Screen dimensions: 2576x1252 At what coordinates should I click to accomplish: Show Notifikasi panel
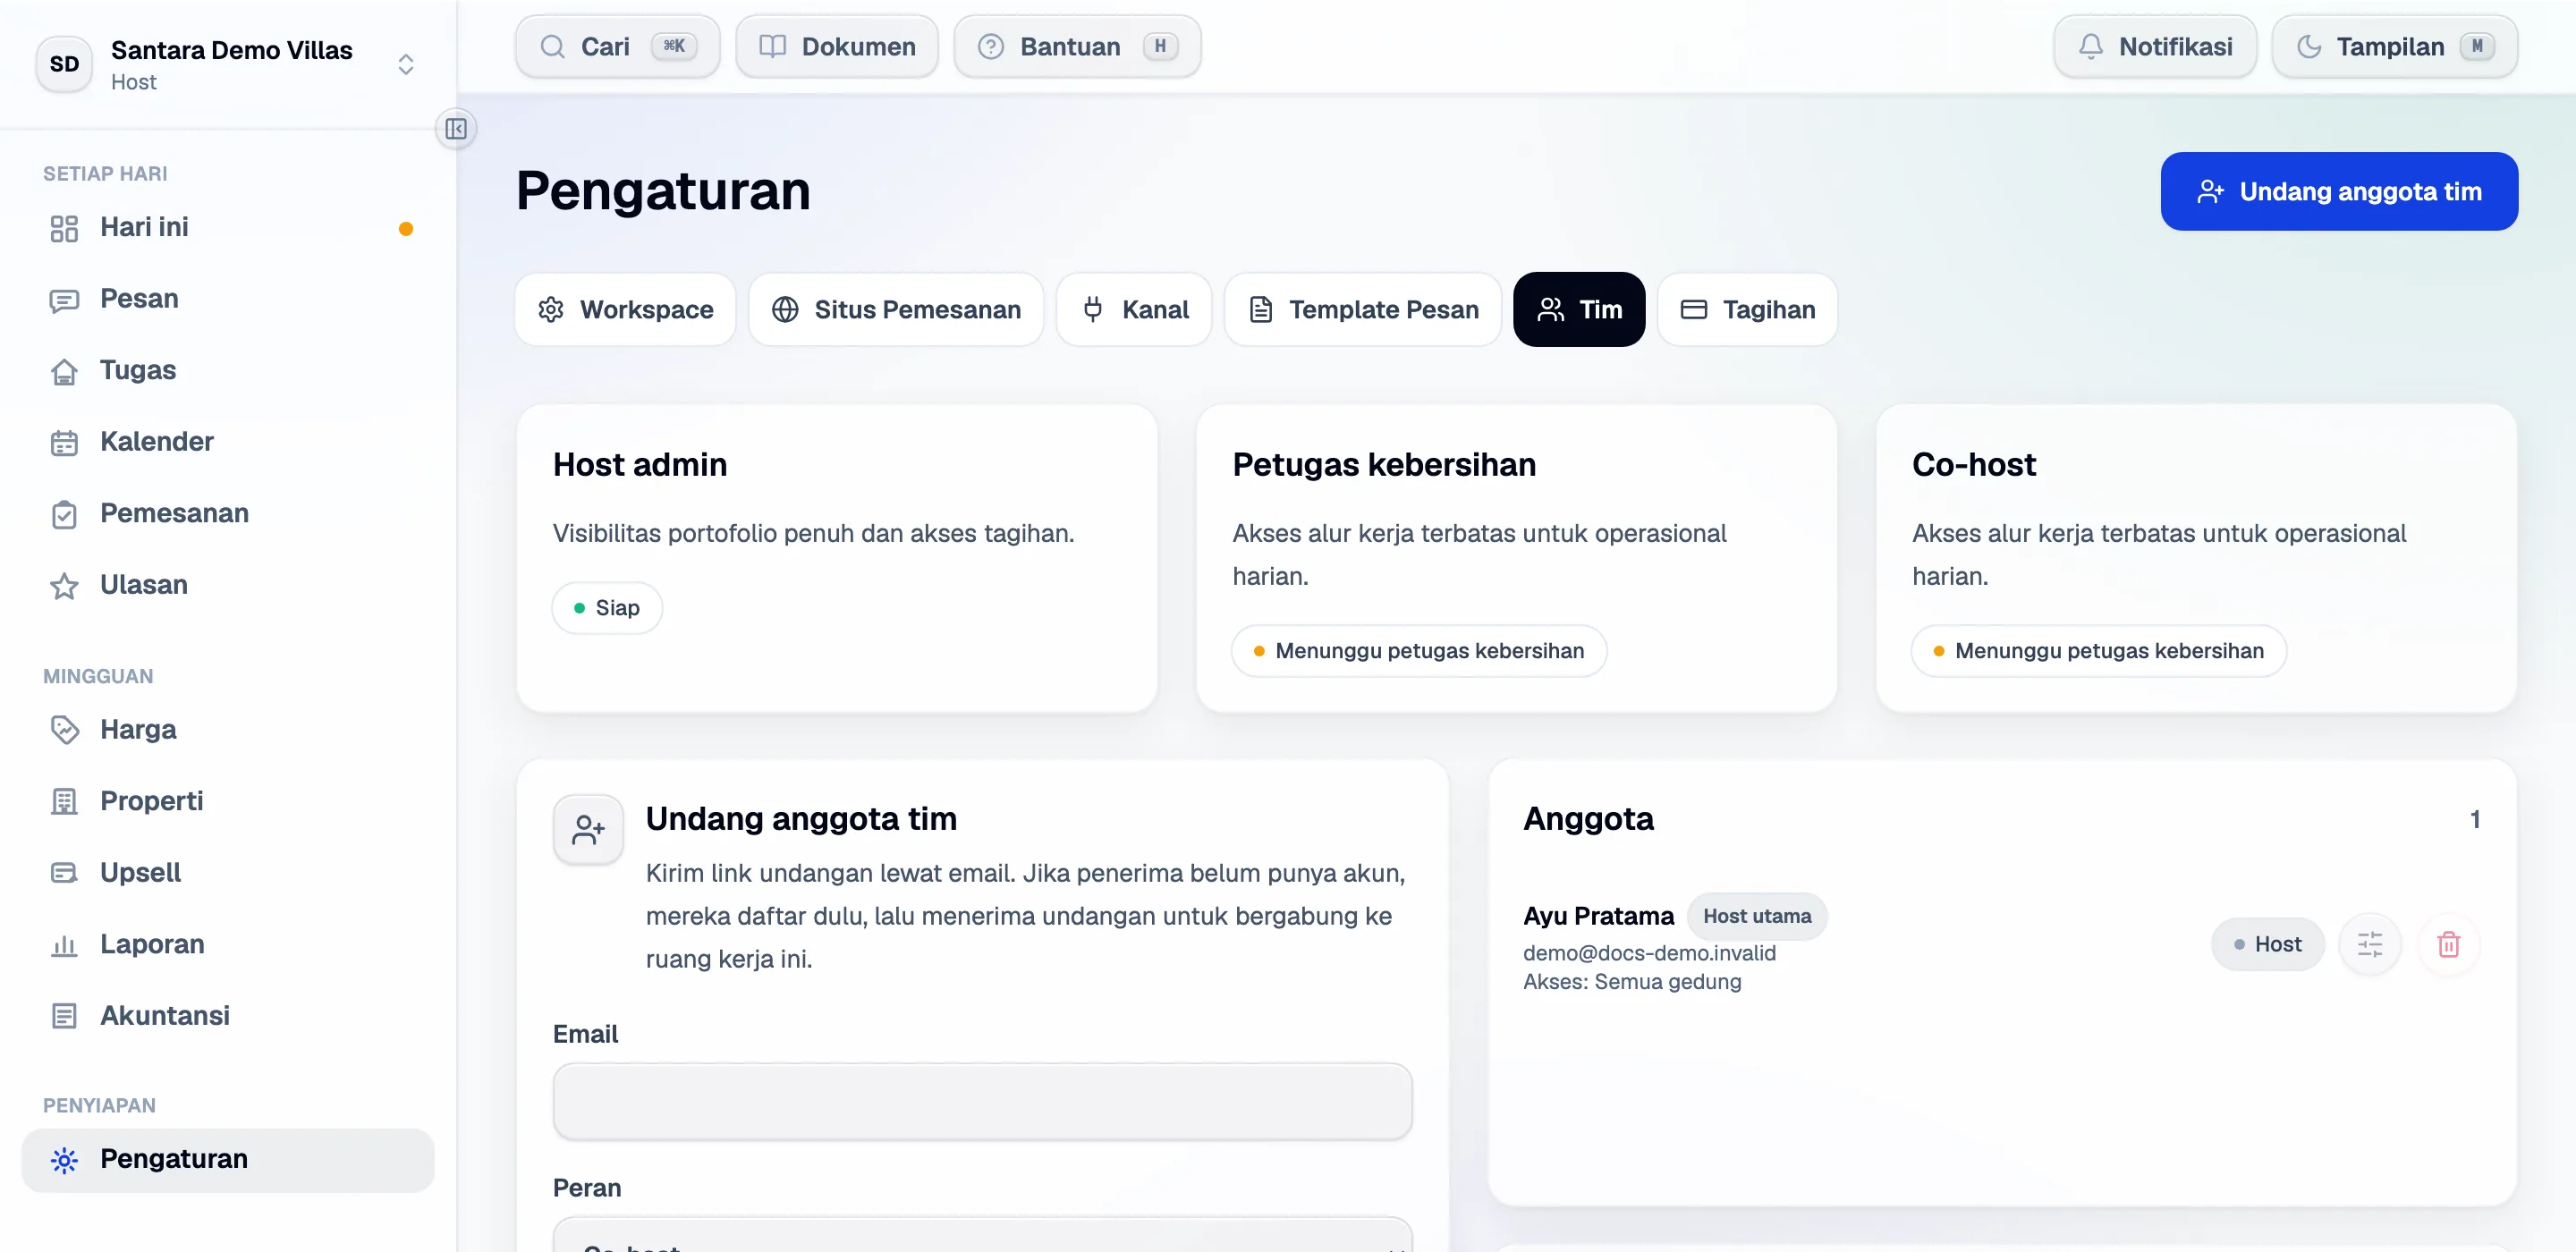tap(2155, 46)
